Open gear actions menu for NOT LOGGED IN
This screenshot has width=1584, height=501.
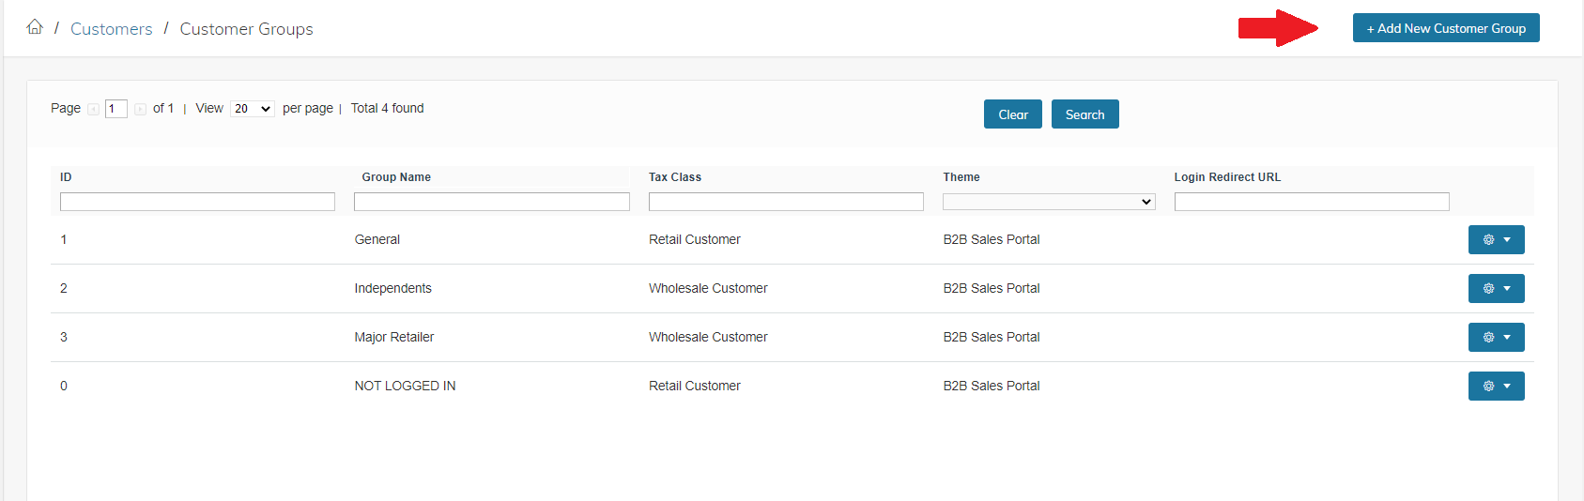(1496, 387)
